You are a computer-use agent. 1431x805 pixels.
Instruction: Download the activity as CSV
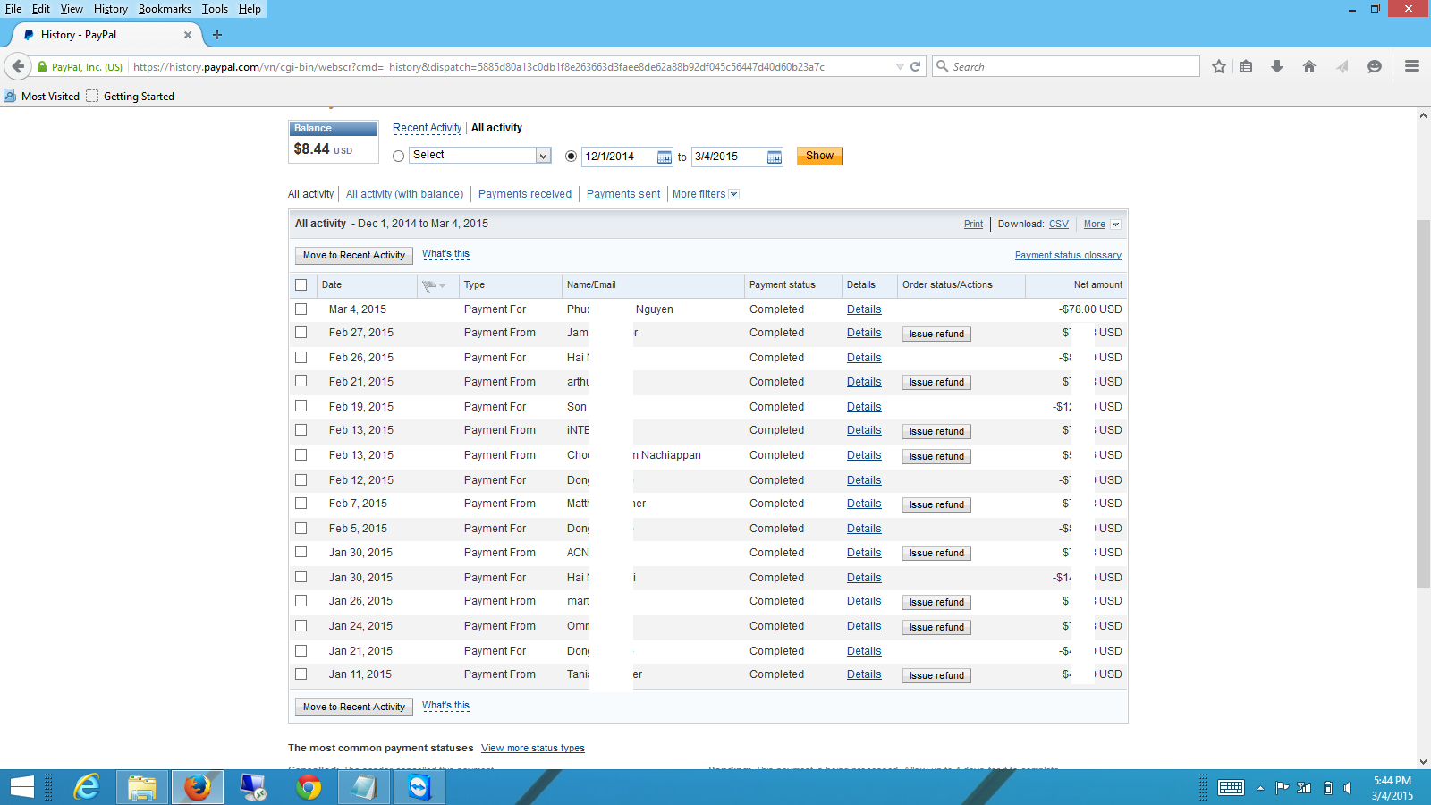point(1058,225)
